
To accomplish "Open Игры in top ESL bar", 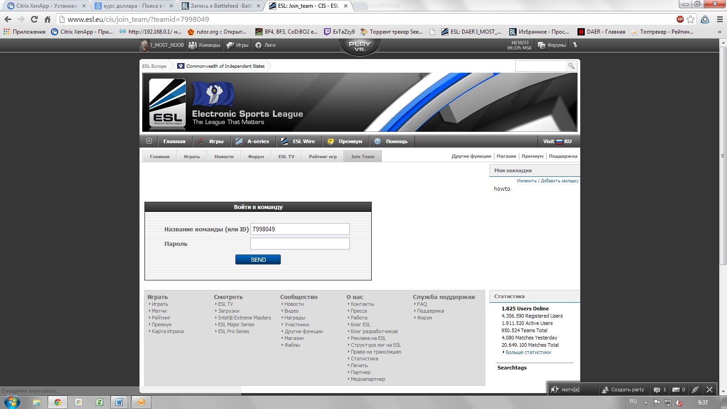I will (x=238, y=45).
